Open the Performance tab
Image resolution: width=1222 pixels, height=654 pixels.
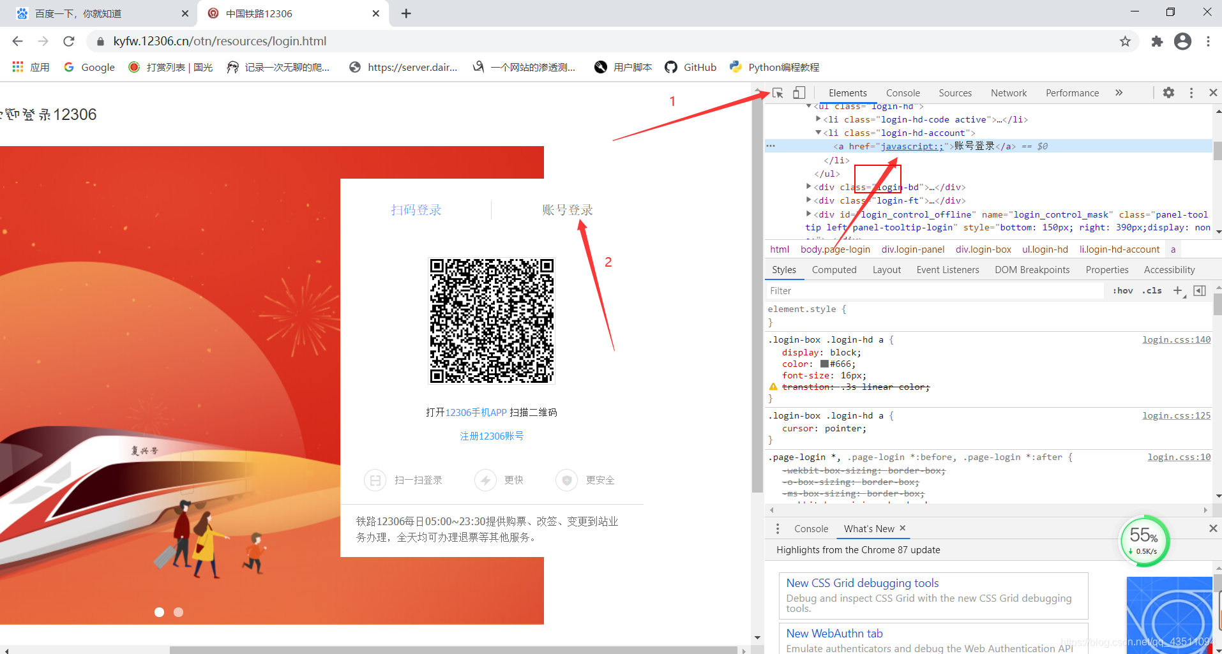1073,93
